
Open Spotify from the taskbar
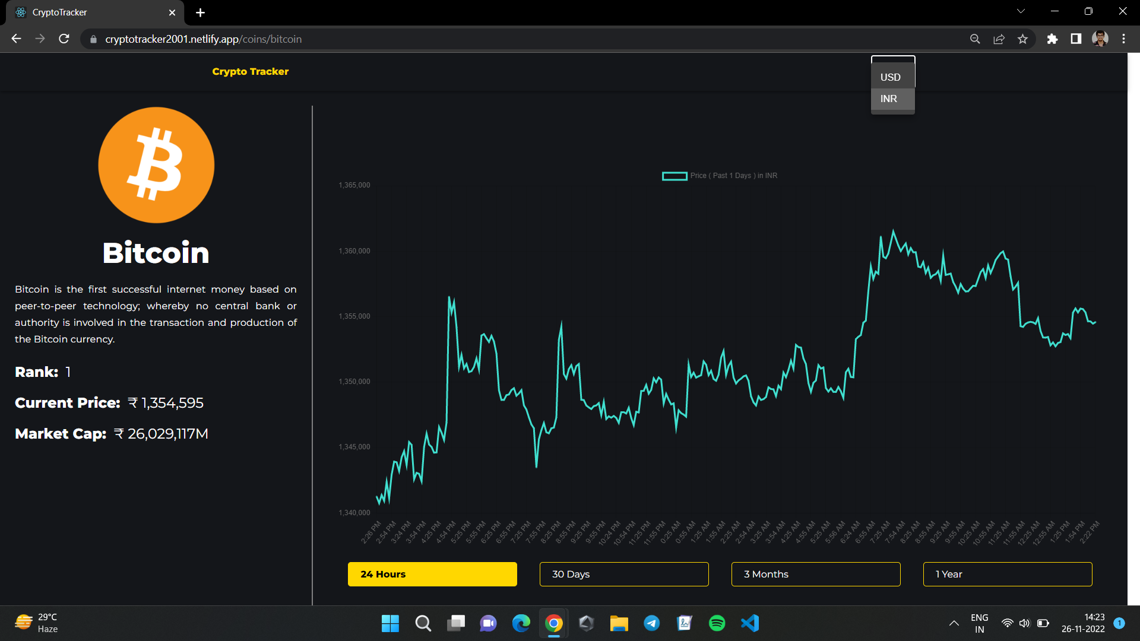click(717, 623)
